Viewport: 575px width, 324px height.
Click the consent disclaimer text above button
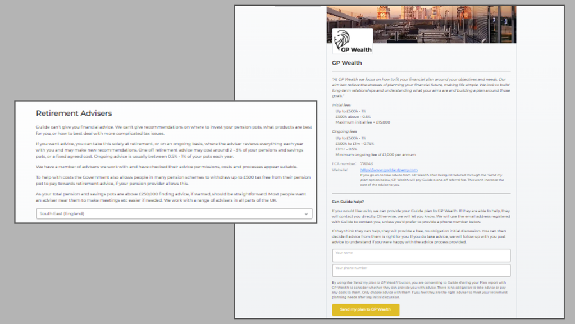(420, 290)
